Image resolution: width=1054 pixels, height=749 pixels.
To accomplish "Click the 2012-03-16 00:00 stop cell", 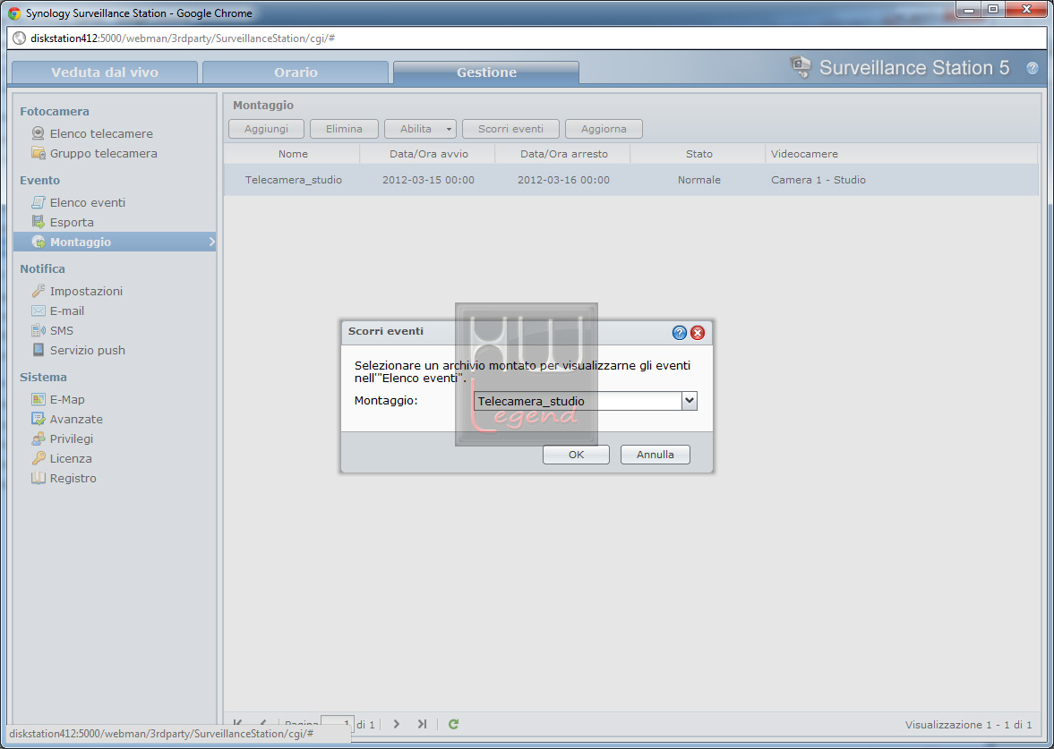I will coord(563,180).
